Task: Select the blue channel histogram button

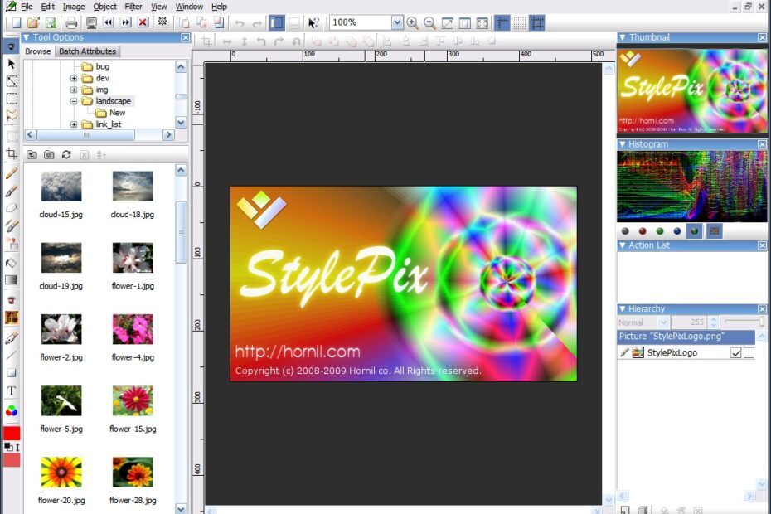Action: point(677,230)
